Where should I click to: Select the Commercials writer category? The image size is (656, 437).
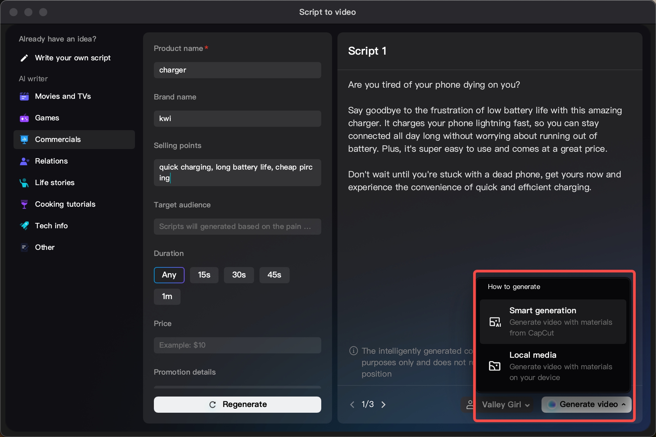[x=74, y=140]
